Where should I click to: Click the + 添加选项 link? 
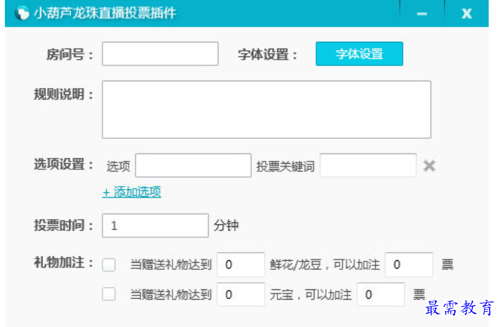click(132, 192)
